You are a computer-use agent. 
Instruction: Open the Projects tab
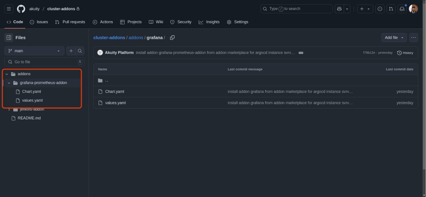click(131, 22)
